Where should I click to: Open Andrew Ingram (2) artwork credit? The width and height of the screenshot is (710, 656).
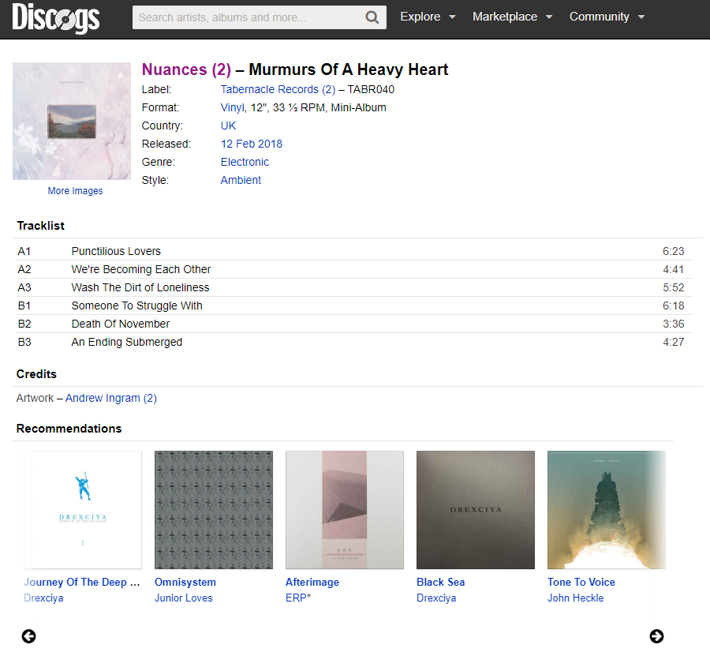point(111,398)
